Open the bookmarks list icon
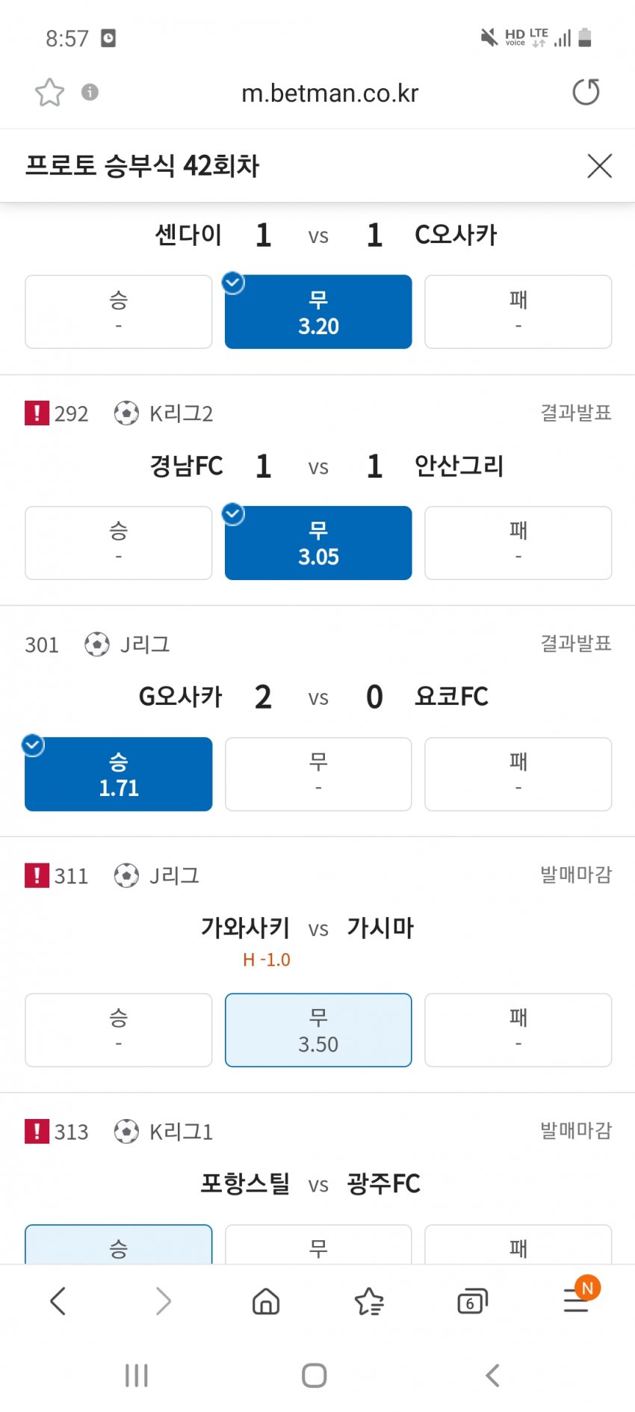This screenshot has height=1412, width=635. click(x=369, y=1301)
